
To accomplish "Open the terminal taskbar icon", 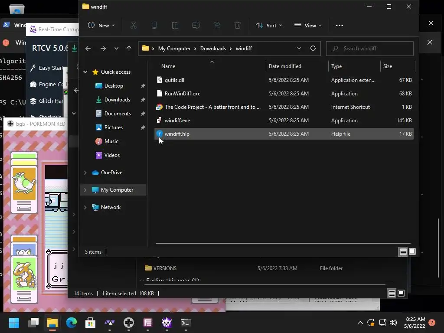I will (x=186, y=323).
